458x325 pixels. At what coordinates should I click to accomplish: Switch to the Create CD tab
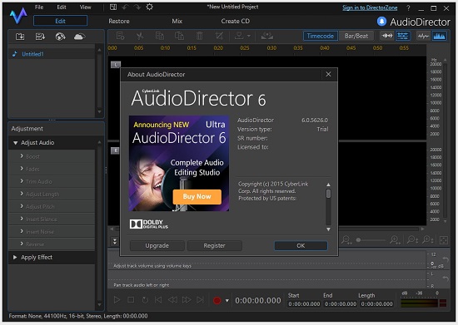(235, 21)
